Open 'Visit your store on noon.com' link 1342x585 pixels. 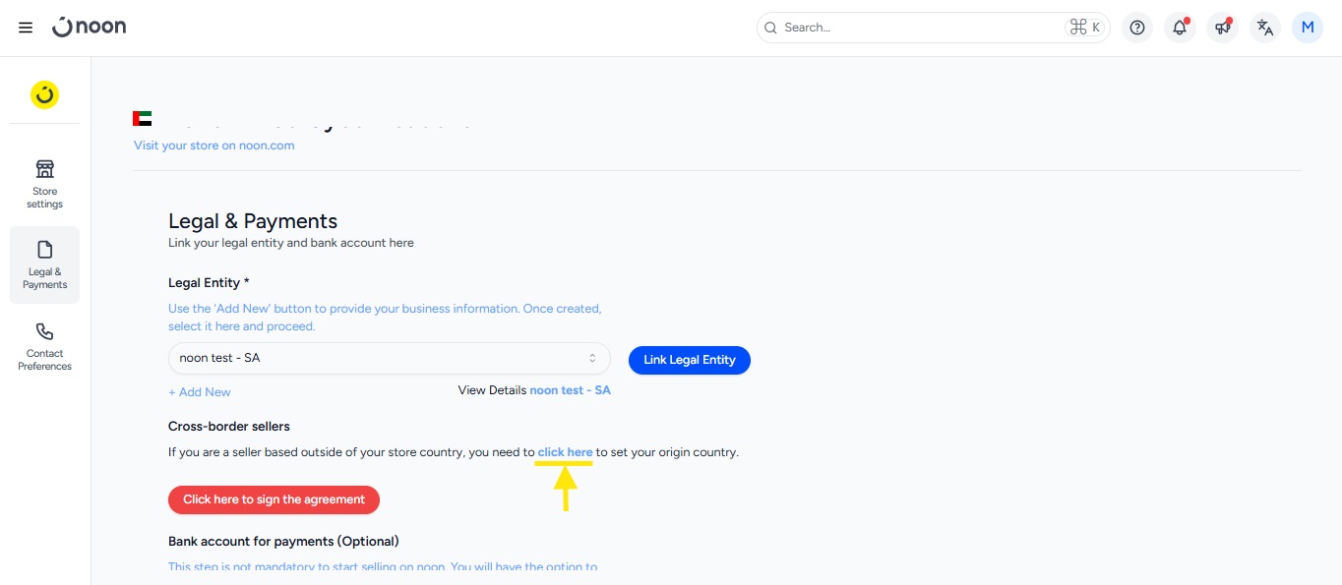[213, 146]
